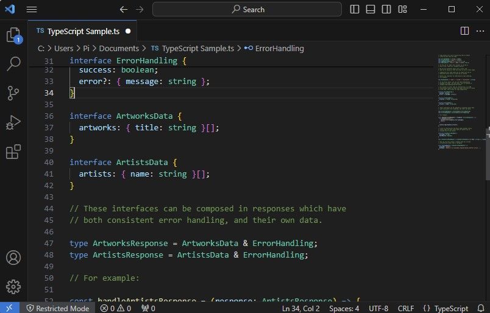Toggle the secondary side bar layout button
This screenshot has width=490, height=313.
(x=385, y=9)
